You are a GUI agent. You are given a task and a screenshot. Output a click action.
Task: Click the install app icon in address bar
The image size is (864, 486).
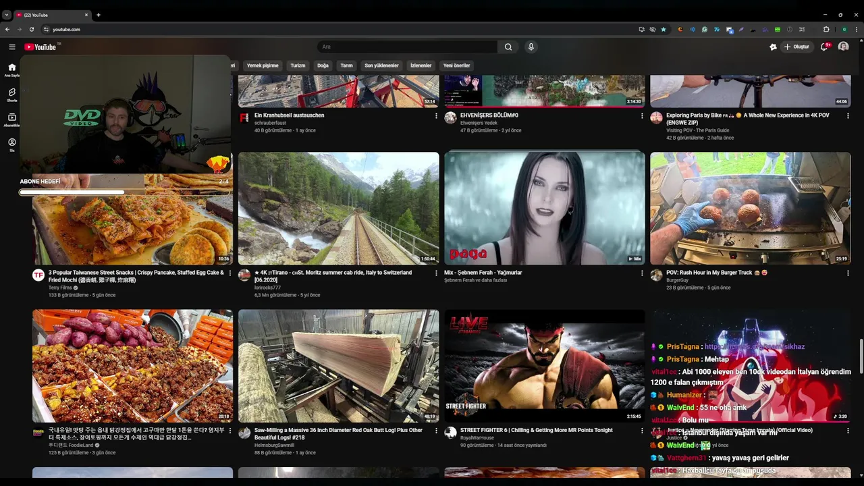pyautogui.click(x=641, y=29)
